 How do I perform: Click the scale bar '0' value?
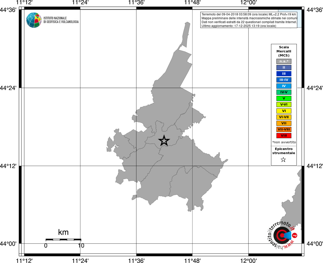[x=46, y=246]
